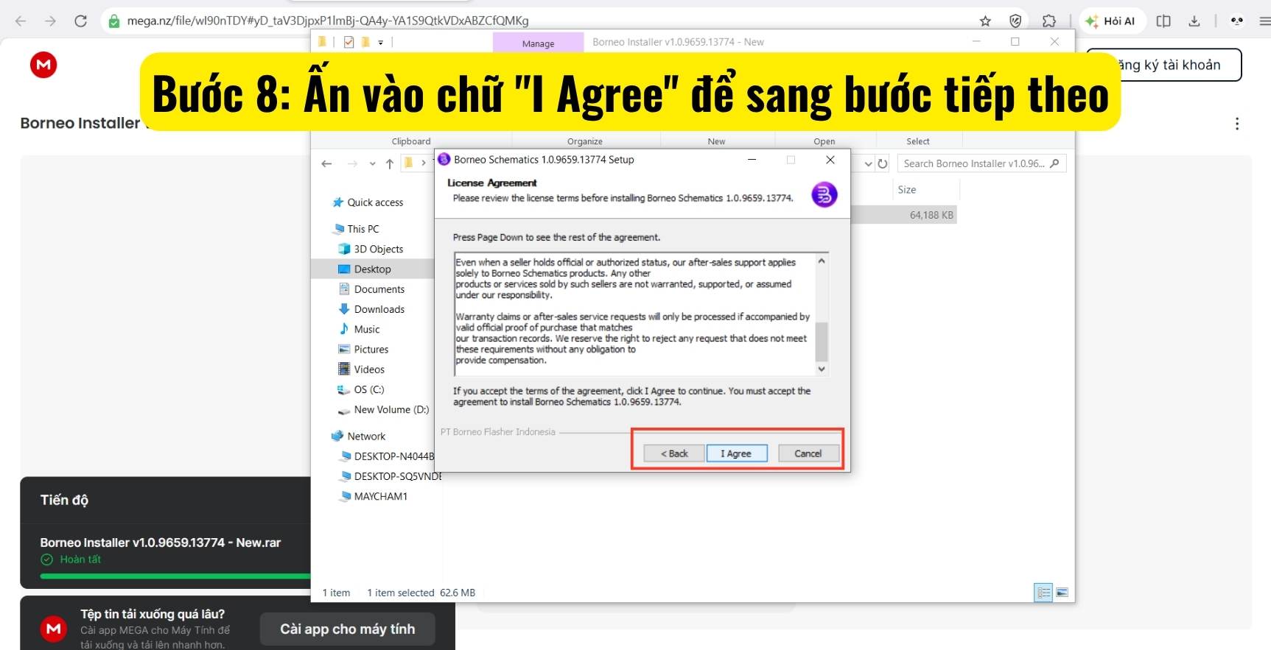Open Properties from Explorer quick access toolbar
The width and height of the screenshot is (1271, 650).
pos(349,42)
